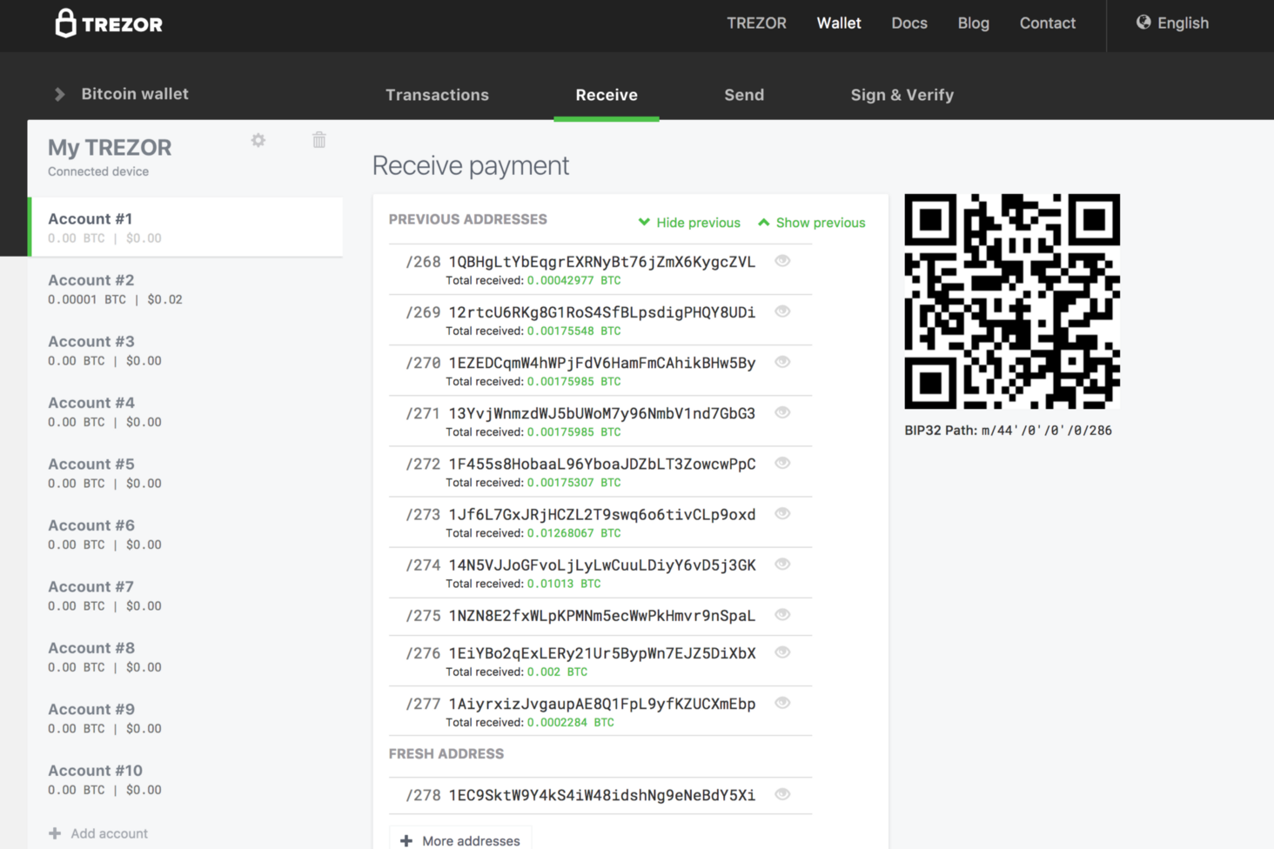Select Account #1 in sidebar

click(185, 227)
